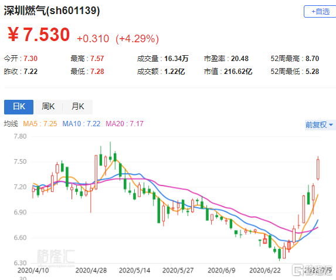Viewport: 336px width, 280px height.
Task: Click 昨收 value 7.22
Action: [x=30, y=72]
